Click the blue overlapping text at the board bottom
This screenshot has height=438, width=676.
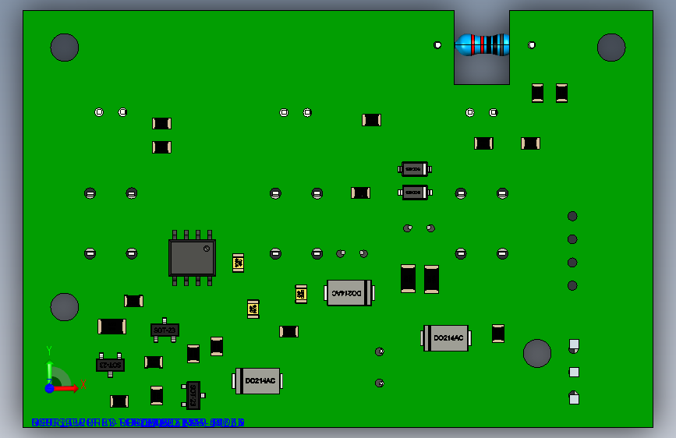(x=138, y=422)
